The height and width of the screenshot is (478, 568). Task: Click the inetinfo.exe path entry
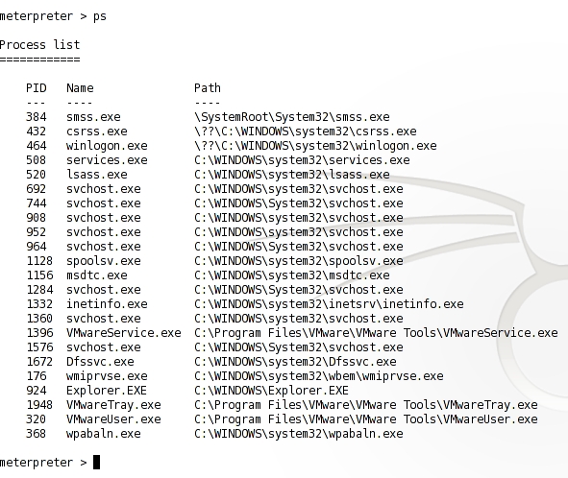(329, 304)
